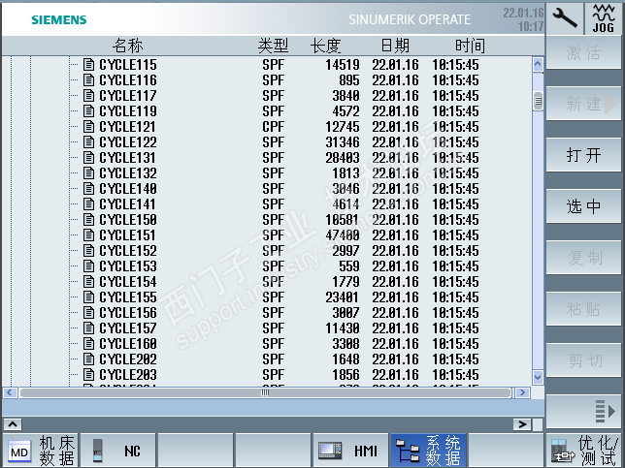This screenshot has width=625, height=468.
Task: Click the 名称 column header
Action: coord(127,46)
